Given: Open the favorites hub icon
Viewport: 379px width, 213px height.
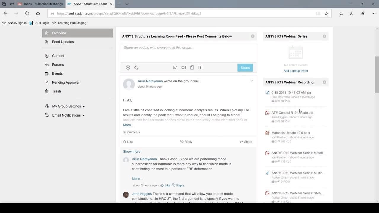Looking at the screenshot, I should tap(341, 13).
